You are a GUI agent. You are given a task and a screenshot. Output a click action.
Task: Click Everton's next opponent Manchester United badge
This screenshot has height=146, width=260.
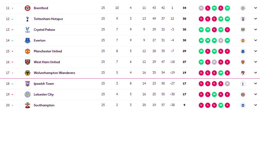(243, 41)
